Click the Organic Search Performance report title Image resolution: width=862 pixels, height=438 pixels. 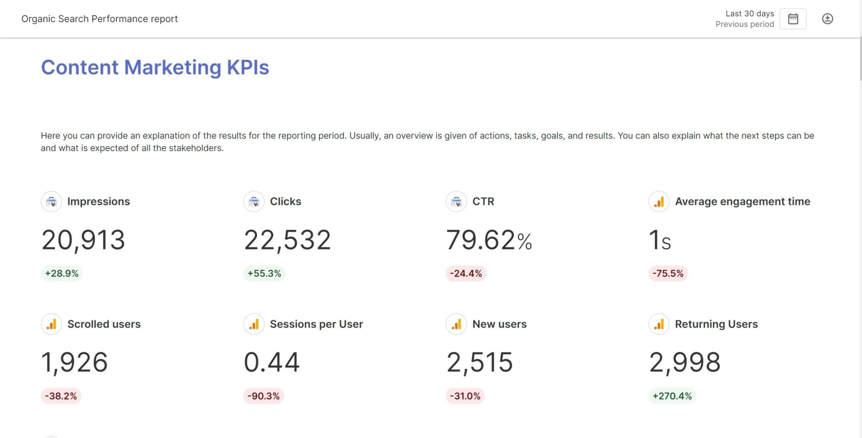[x=99, y=19]
